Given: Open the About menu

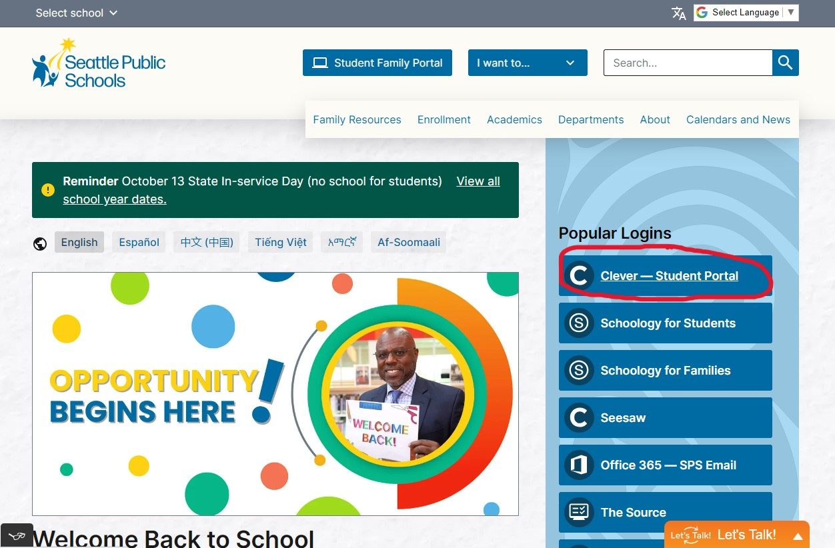Looking at the screenshot, I should click(655, 119).
